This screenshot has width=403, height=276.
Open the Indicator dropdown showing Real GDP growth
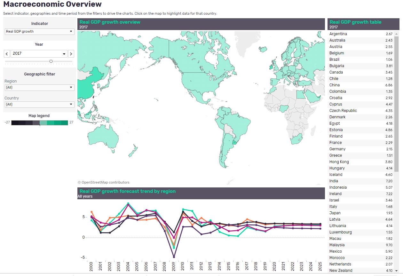(40, 31)
